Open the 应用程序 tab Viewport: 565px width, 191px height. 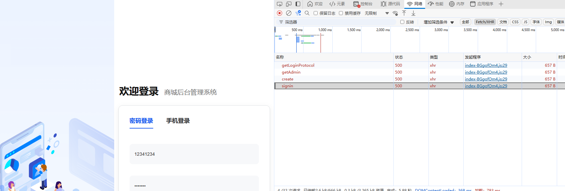point(482,4)
